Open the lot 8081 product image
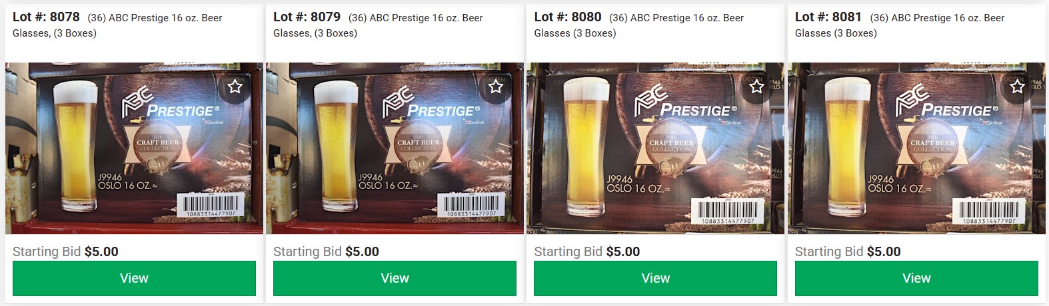The image size is (1049, 306). click(x=916, y=148)
